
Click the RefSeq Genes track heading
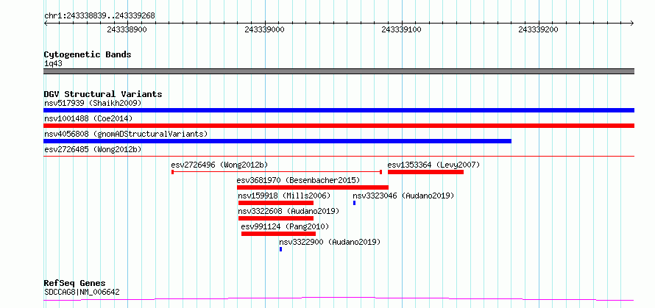75,284
